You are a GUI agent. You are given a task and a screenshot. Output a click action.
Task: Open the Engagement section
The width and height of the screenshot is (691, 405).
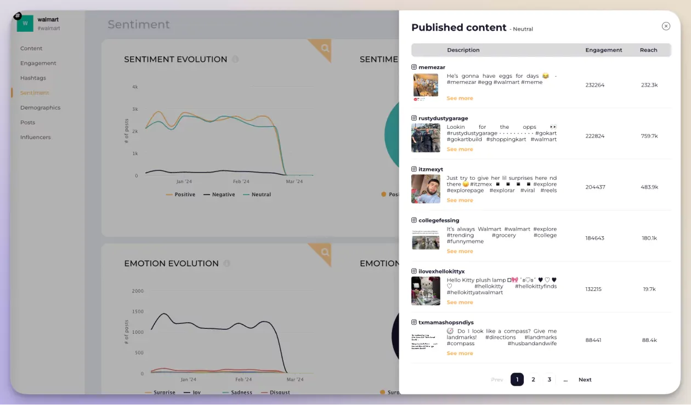[x=38, y=63]
